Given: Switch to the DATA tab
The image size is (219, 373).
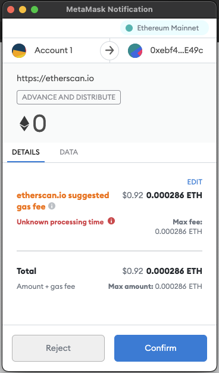Looking at the screenshot, I should click(69, 152).
